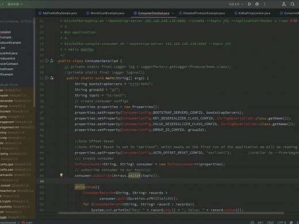Start debugging with the bug icon
This screenshot has height=224, width=299.
click(257, 4)
